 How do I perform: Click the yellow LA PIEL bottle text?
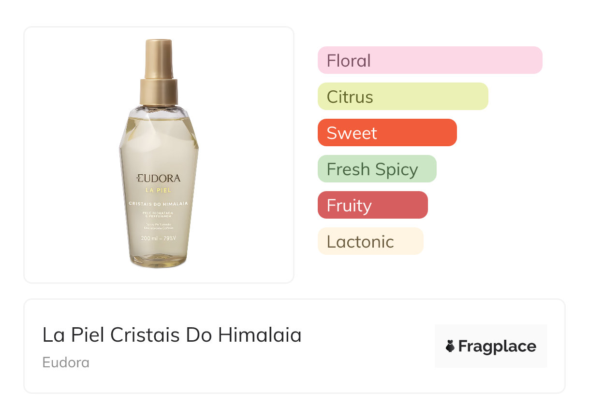click(159, 190)
